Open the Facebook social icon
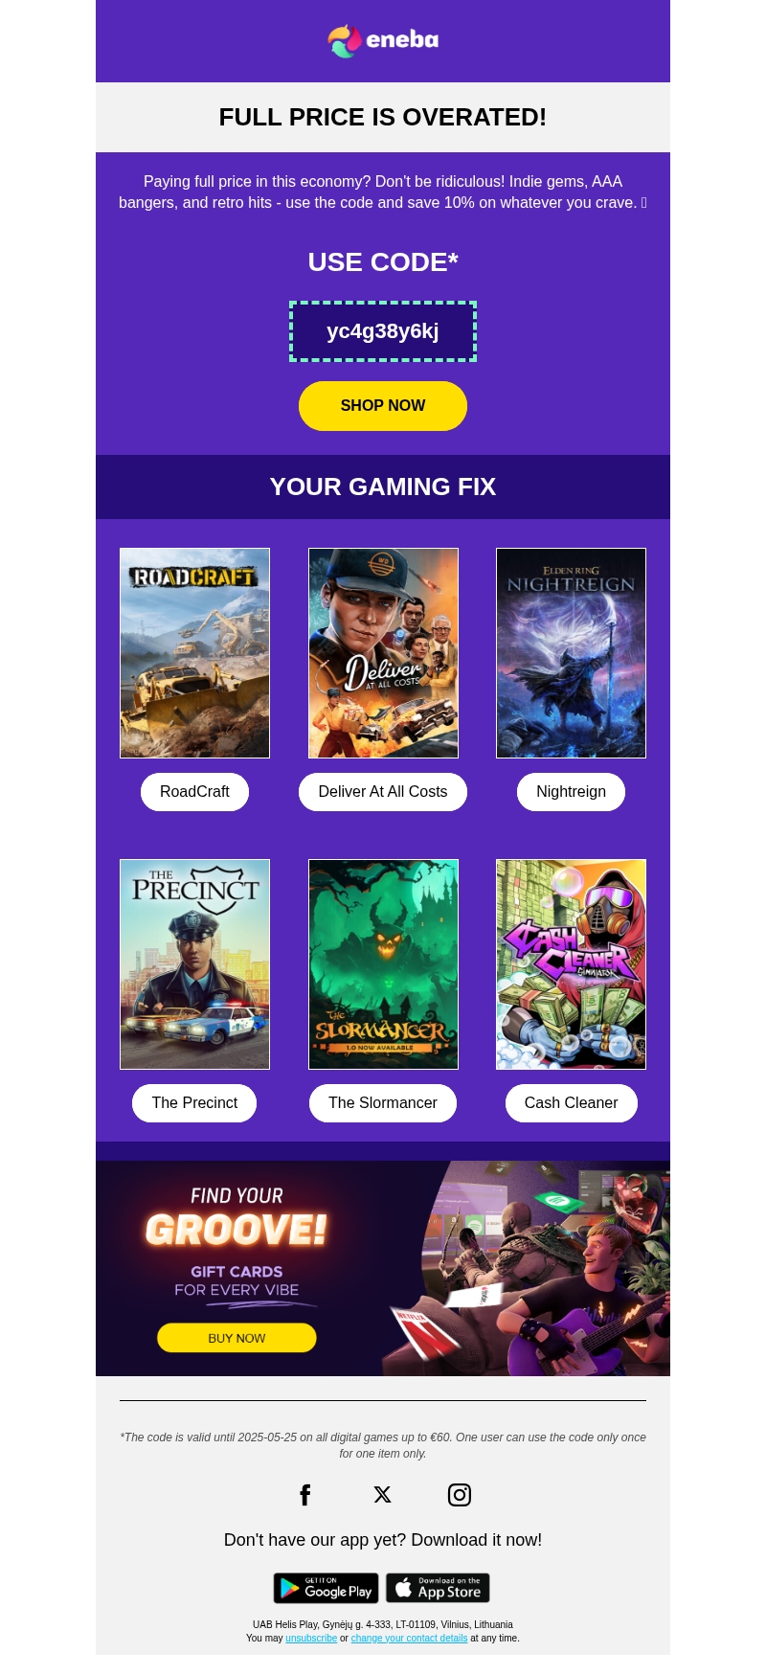 305,1495
